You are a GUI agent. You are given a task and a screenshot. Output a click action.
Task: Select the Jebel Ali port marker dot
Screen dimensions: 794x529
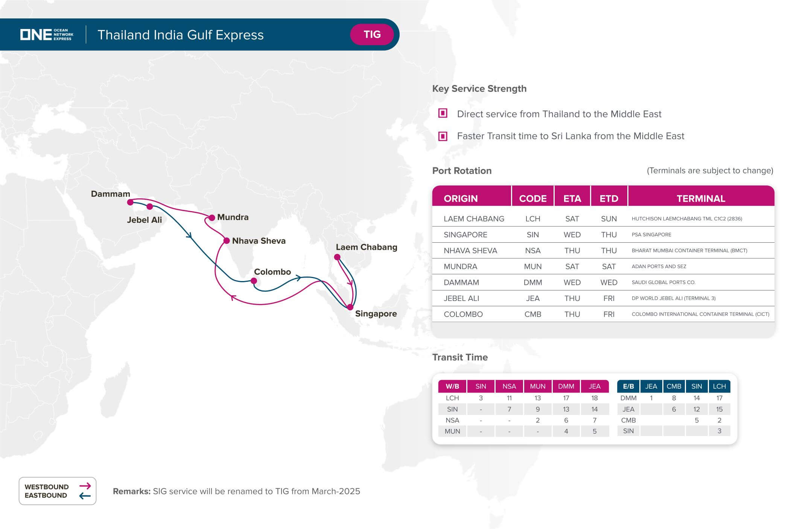pos(150,207)
